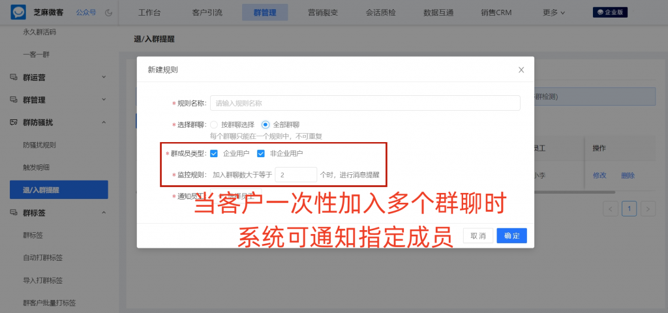
Task: Open 更多 dropdown menu
Action: coord(554,12)
